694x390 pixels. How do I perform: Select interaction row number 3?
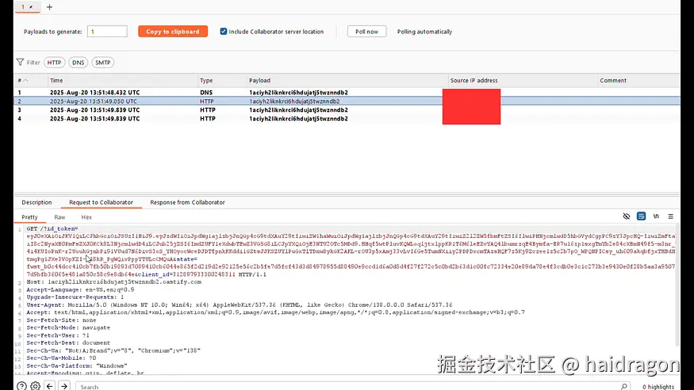347,109
